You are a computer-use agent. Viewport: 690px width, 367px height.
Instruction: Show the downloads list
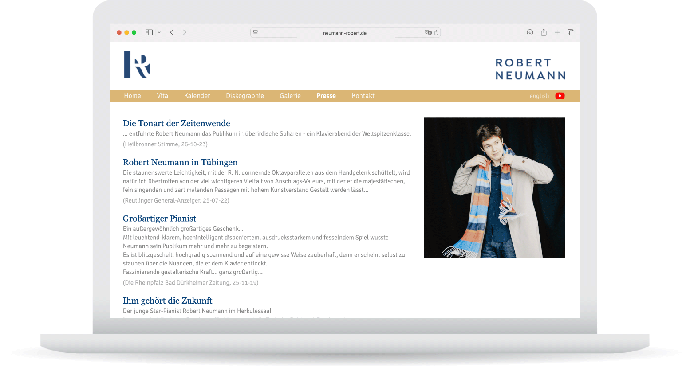[530, 32]
